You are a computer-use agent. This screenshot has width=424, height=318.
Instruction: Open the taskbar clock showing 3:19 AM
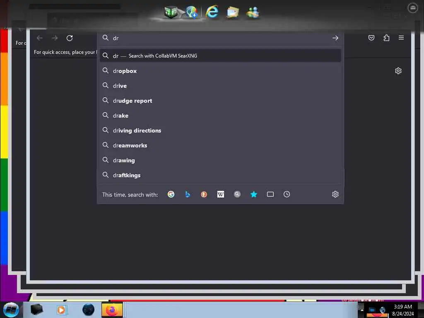coord(403,310)
